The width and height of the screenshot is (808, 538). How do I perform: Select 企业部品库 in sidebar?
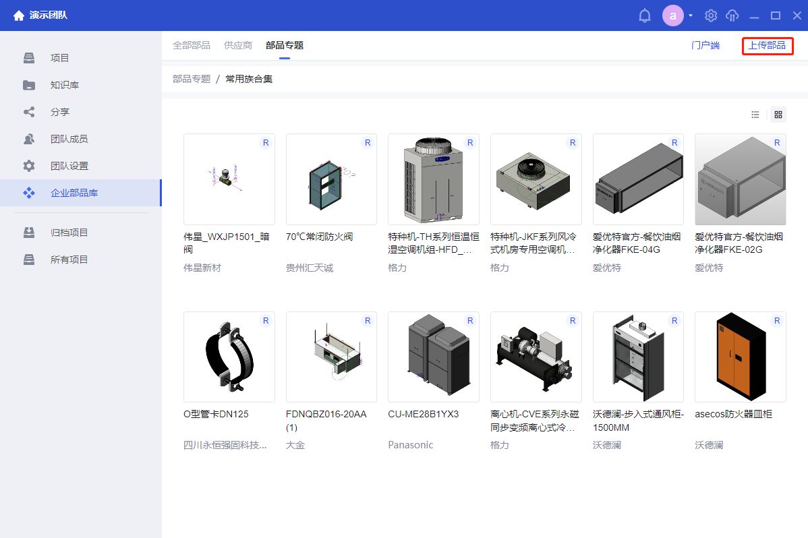[81, 193]
